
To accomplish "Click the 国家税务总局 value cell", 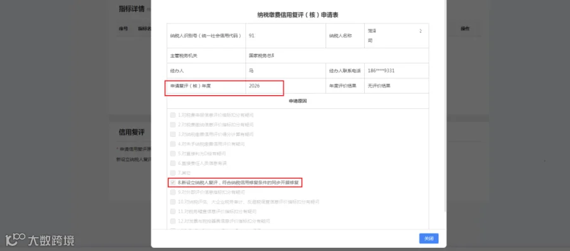I will pyautogui.click(x=337, y=56).
